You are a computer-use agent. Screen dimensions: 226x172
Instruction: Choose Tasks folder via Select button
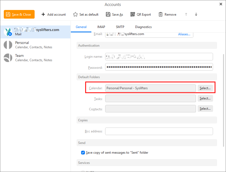pyautogui.click(x=205, y=98)
